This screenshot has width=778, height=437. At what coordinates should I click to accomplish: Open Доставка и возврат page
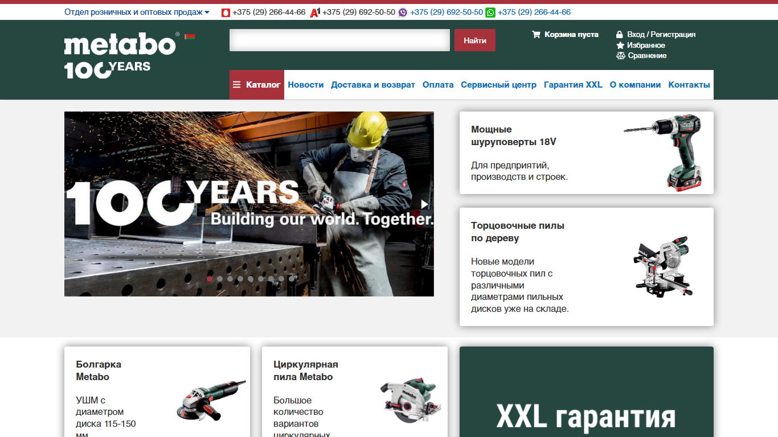click(373, 85)
